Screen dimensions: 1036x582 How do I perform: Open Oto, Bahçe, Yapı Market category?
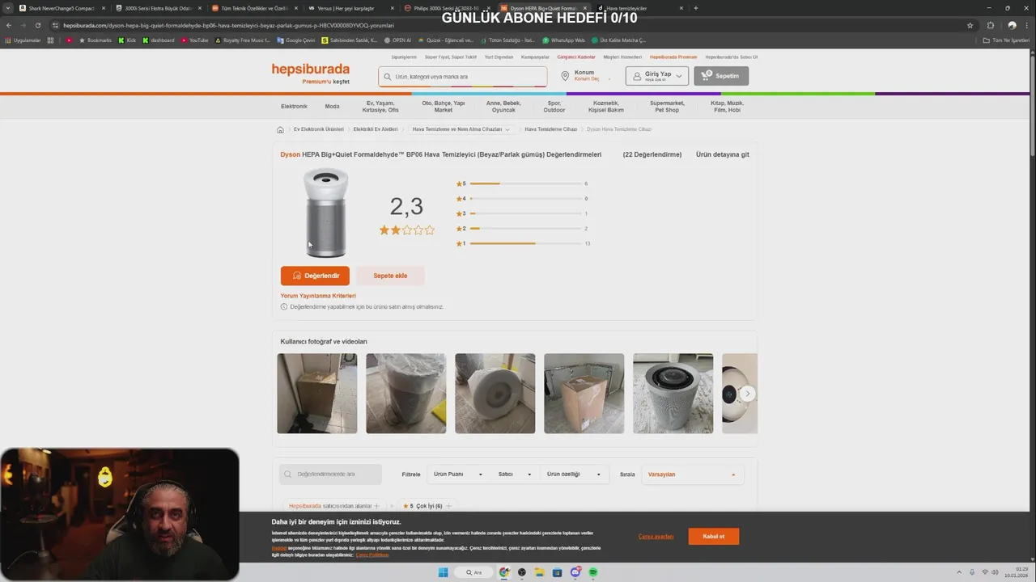[x=444, y=107]
